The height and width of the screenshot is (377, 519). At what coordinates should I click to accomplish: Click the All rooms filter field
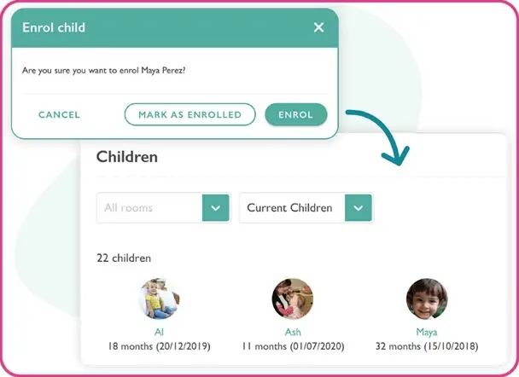click(x=149, y=207)
